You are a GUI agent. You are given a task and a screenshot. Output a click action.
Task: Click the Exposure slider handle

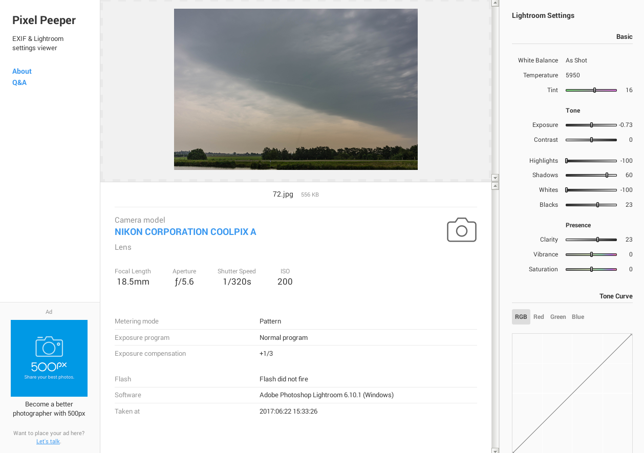point(591,125)
